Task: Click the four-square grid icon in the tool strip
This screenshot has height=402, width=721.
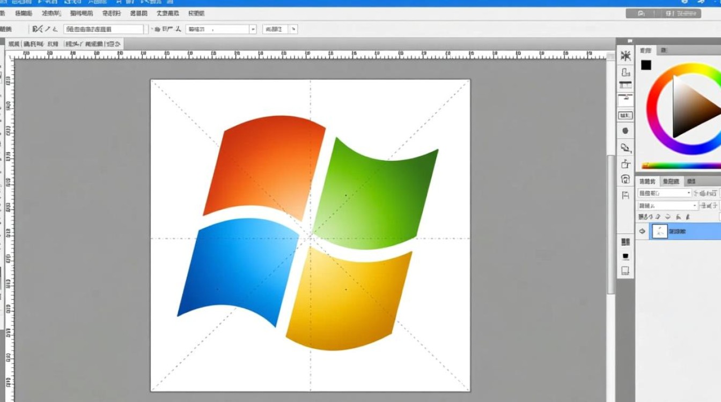Action: 625,242
